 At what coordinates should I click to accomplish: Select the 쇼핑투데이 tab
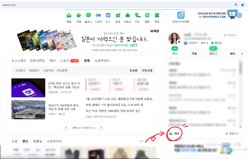coord(102,60)
